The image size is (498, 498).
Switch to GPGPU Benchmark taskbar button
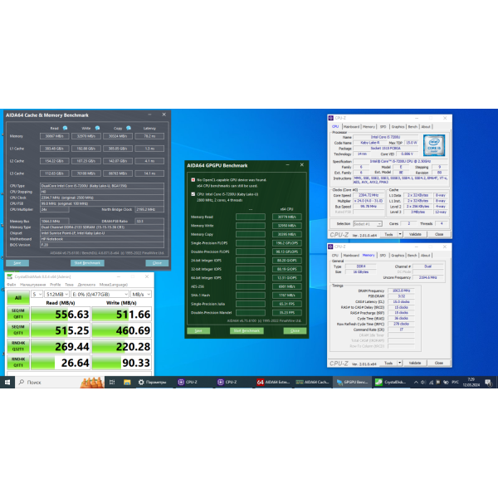[x=352, y=382]
